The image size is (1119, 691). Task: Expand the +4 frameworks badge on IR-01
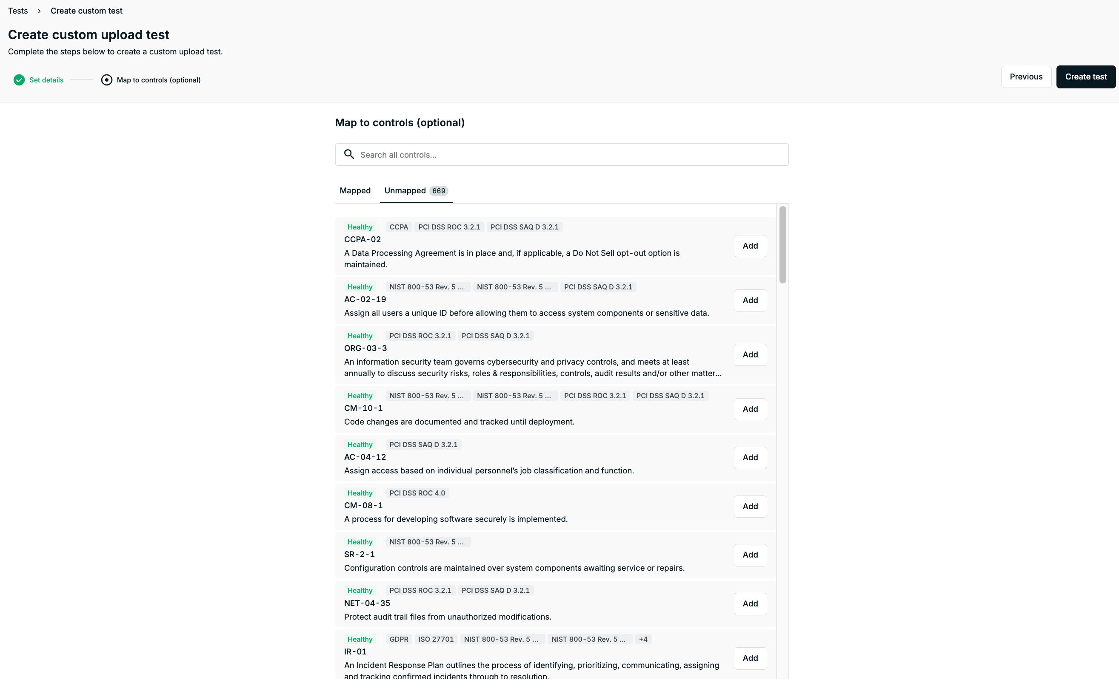pyautogui.click(x=643, y=639)
